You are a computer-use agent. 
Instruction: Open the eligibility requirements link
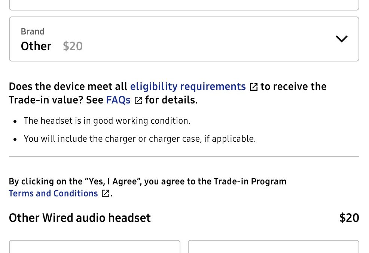pyautogui.click(x=188, y=87)
